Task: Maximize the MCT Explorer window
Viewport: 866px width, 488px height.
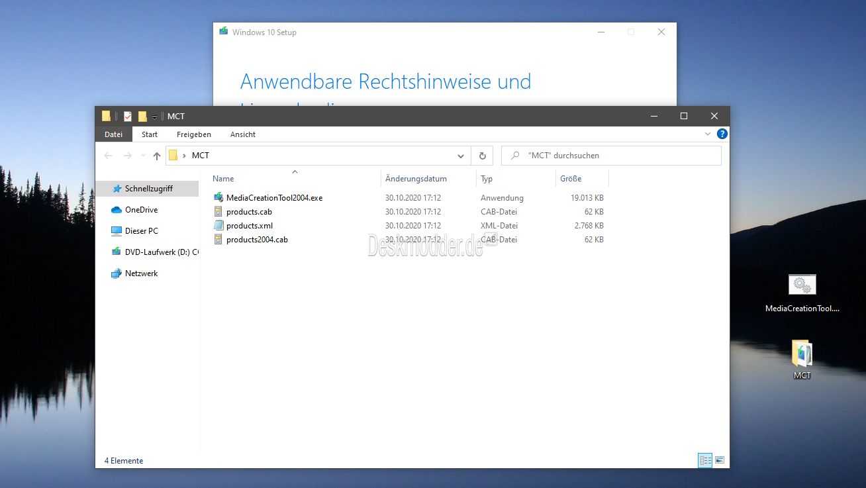Action: point(684,117)
